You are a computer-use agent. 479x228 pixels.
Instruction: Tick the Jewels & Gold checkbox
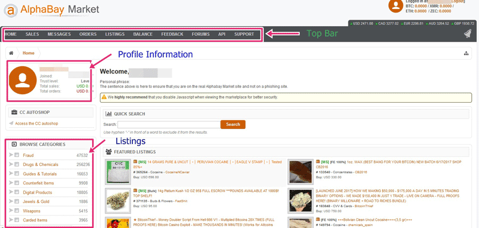pyautogui.click(x=17, y=202)
